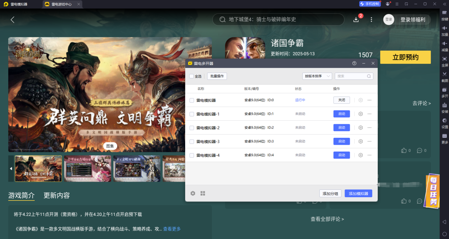This screenshot has height=239, width=449.
Task: Open settings gear for 雷电模拟器-3
Action: coord(360,141)
